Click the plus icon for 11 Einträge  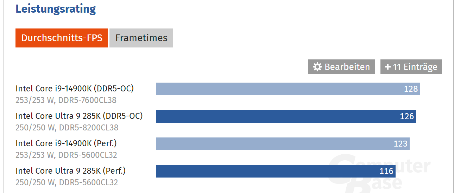[x=388, y=67]
